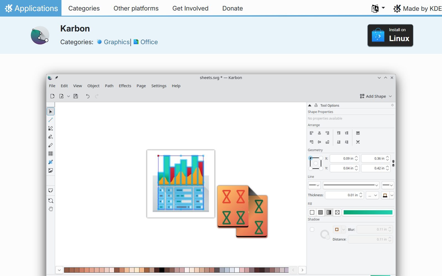Click the bring to front icon
The height and width of the screenshot is (276, 442).
tap(339, 133)
